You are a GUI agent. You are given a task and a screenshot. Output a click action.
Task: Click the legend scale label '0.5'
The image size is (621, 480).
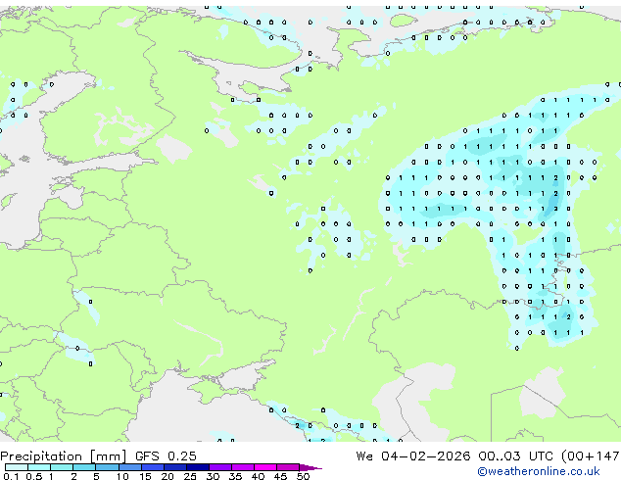[x=34, y=476]
